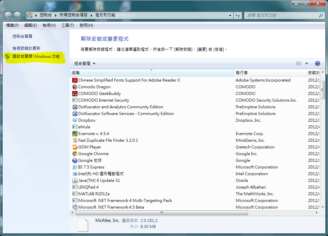
Task: Go to 控制台首頁 link
Action: 22,36
